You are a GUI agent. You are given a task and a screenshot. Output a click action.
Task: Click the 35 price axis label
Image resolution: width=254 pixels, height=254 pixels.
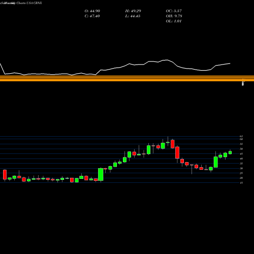pos(241,164)
